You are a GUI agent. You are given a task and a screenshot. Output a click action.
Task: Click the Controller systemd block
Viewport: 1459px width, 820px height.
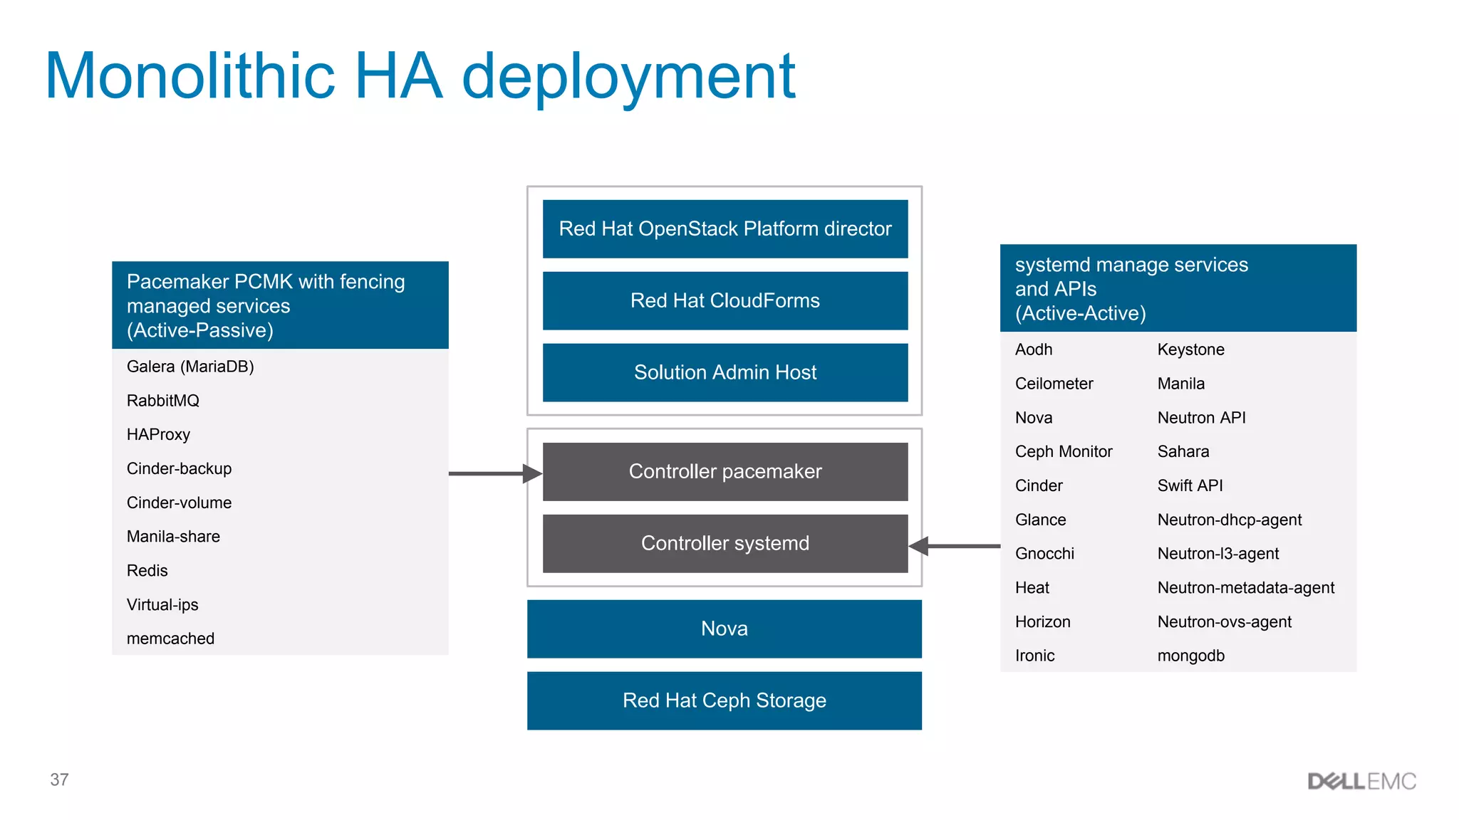[x=725, y=544]
